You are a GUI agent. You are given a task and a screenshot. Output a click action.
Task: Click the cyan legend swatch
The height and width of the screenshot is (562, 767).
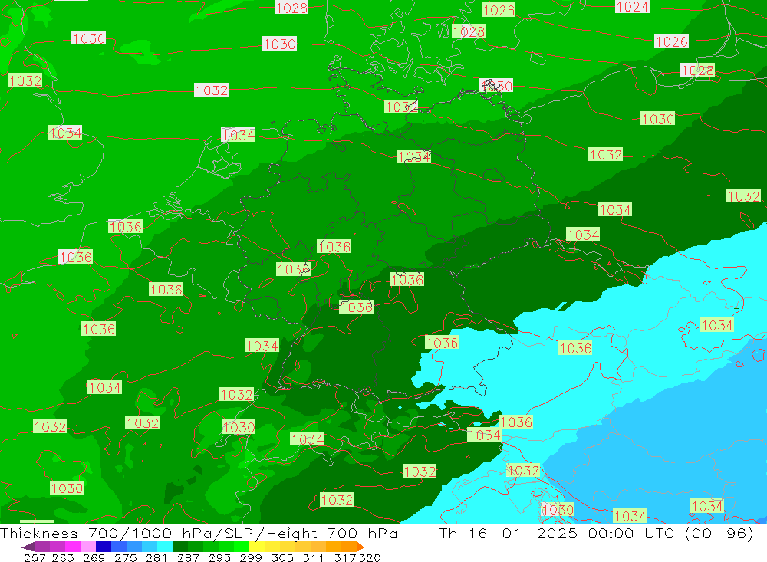pyautogui.click(x=163, y=547)
